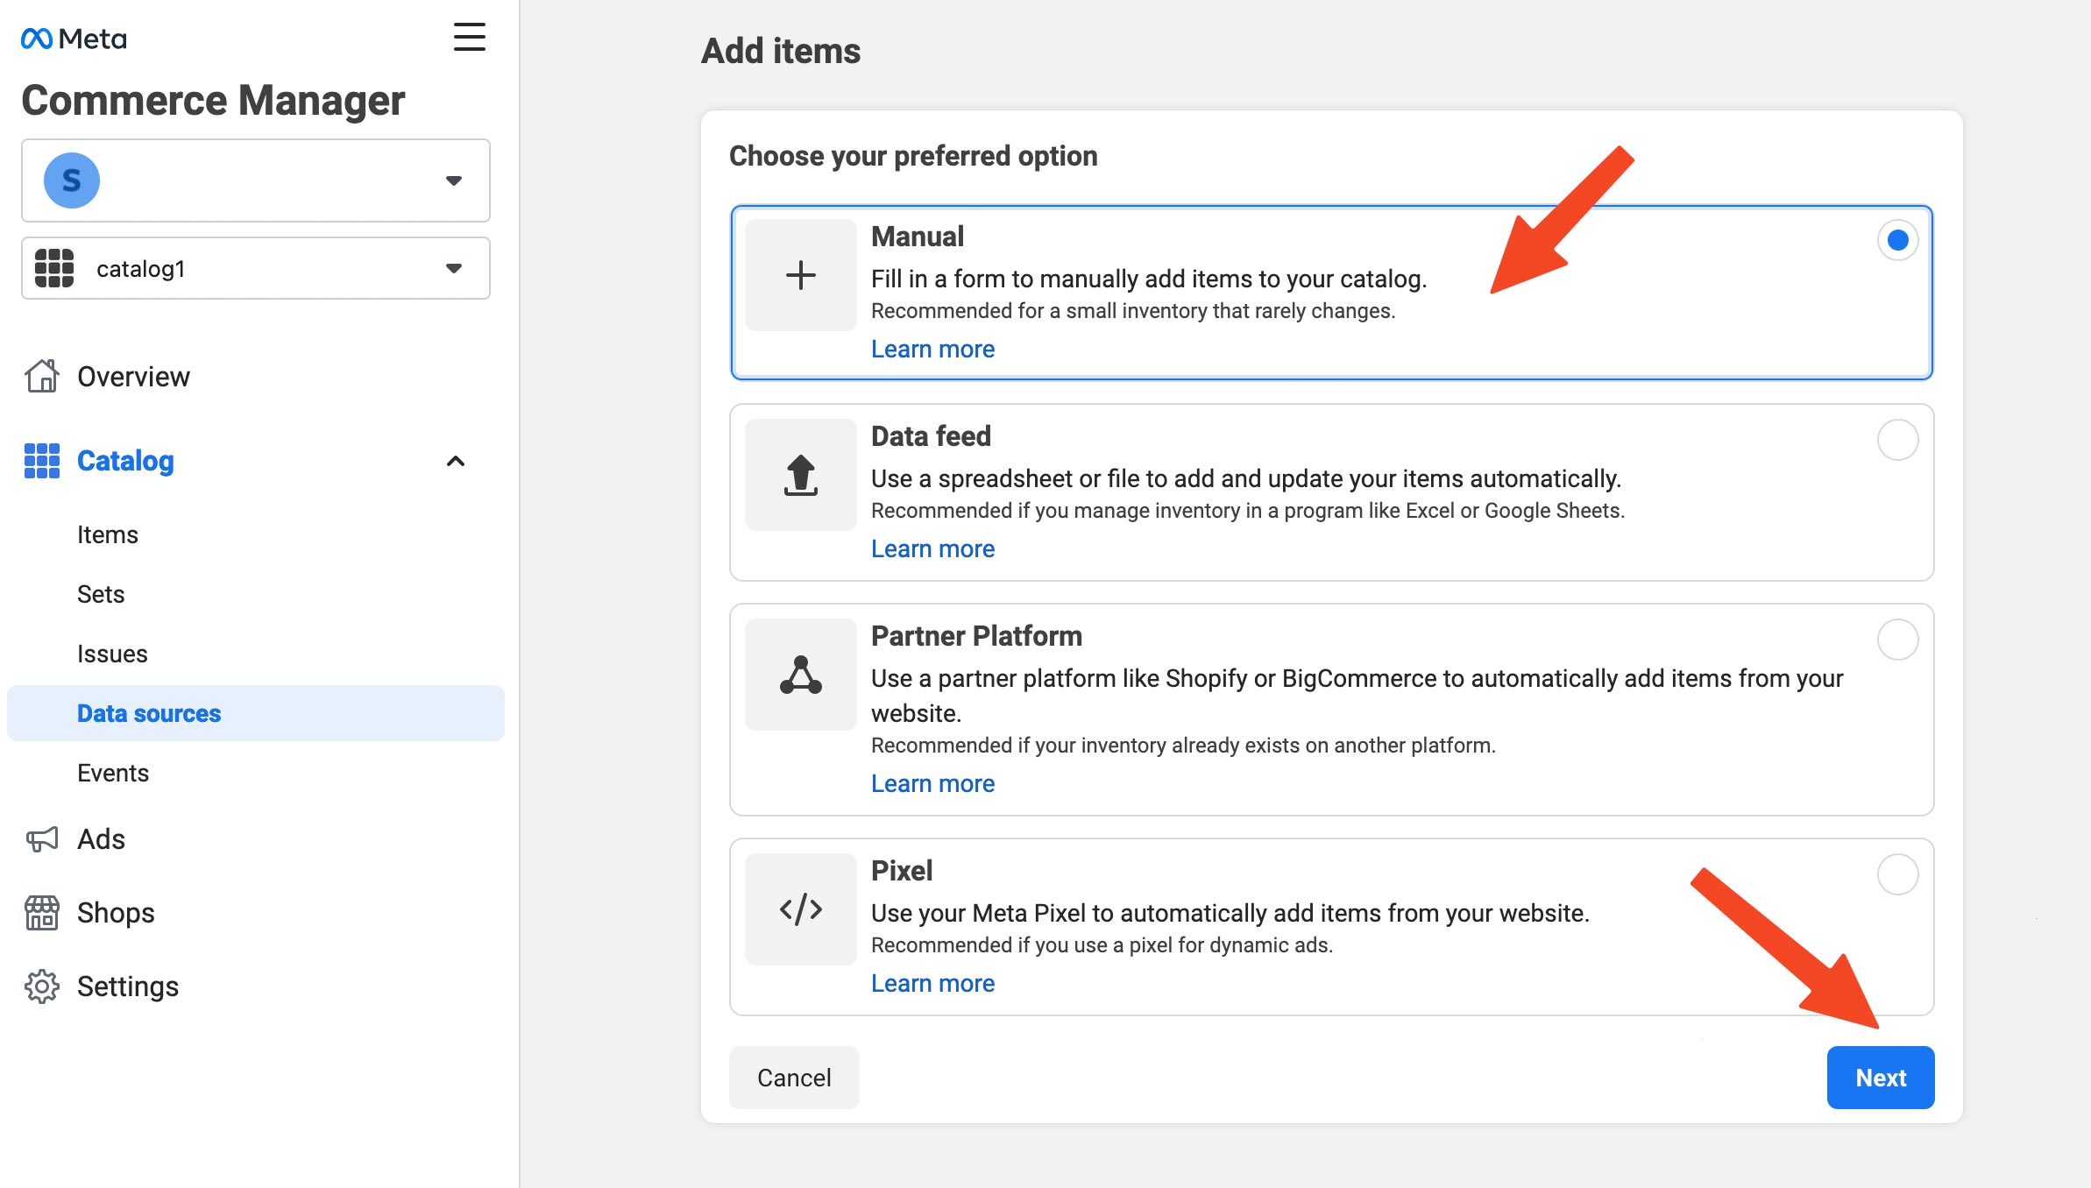
Task: Click the Cancel button
Action: click(x=794, y=1078)
